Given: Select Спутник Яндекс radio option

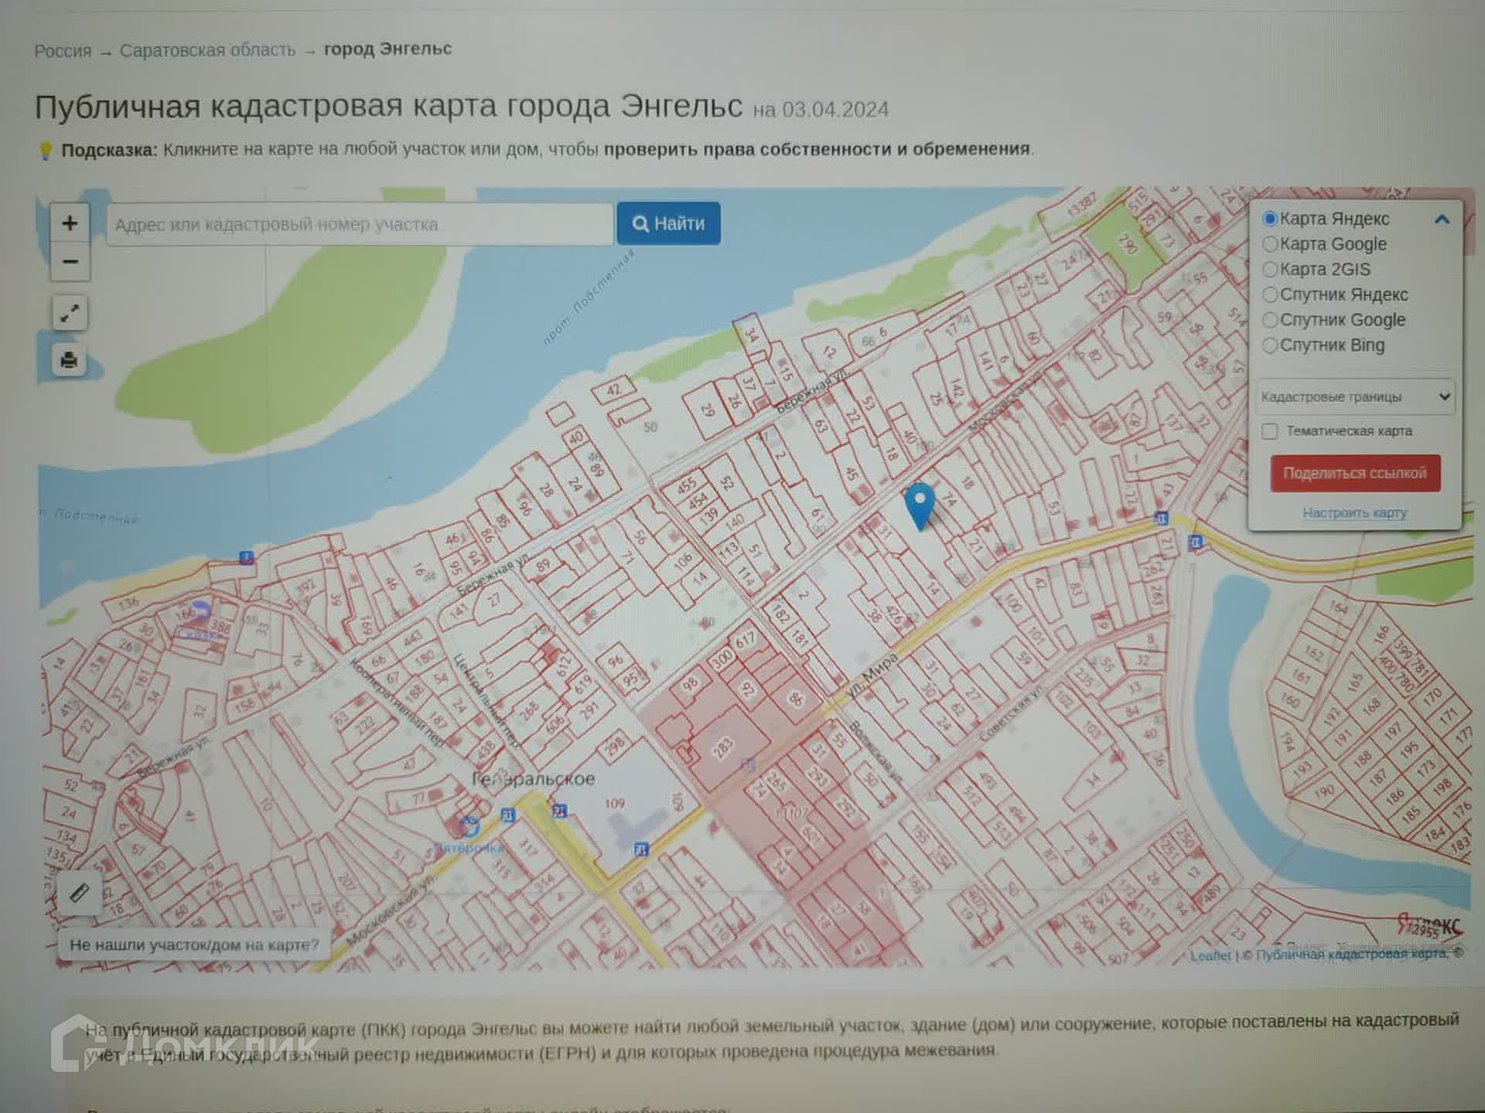Looking at the screenshot, I should (1270, 294).
